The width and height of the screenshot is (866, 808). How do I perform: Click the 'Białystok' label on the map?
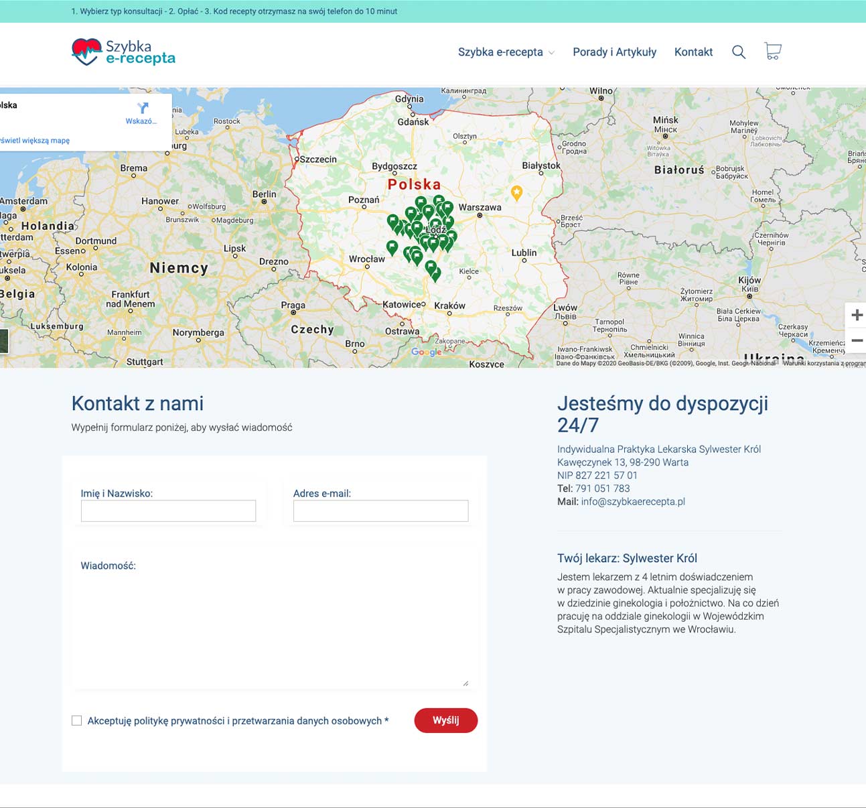[541, 165]
